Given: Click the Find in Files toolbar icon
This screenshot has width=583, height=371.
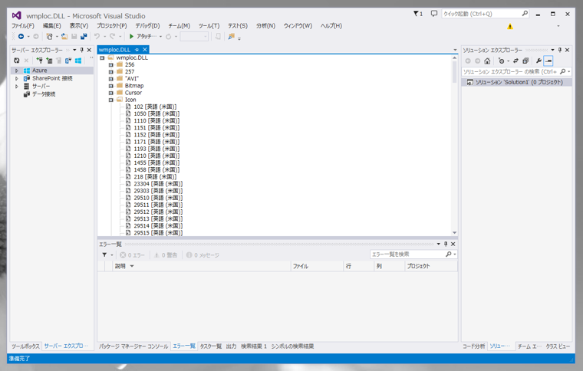Looking at the screenshot, I should (x=231, y=36).
